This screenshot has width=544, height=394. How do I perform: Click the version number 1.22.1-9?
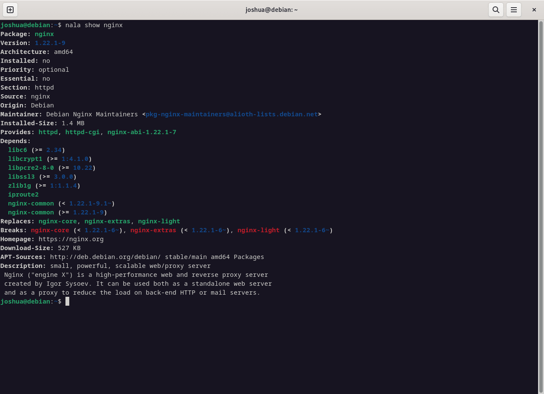pyautogui.click(x=50, y=43)
